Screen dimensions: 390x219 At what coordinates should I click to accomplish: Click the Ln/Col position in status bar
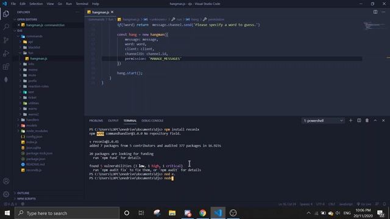(x=287, y=204)
